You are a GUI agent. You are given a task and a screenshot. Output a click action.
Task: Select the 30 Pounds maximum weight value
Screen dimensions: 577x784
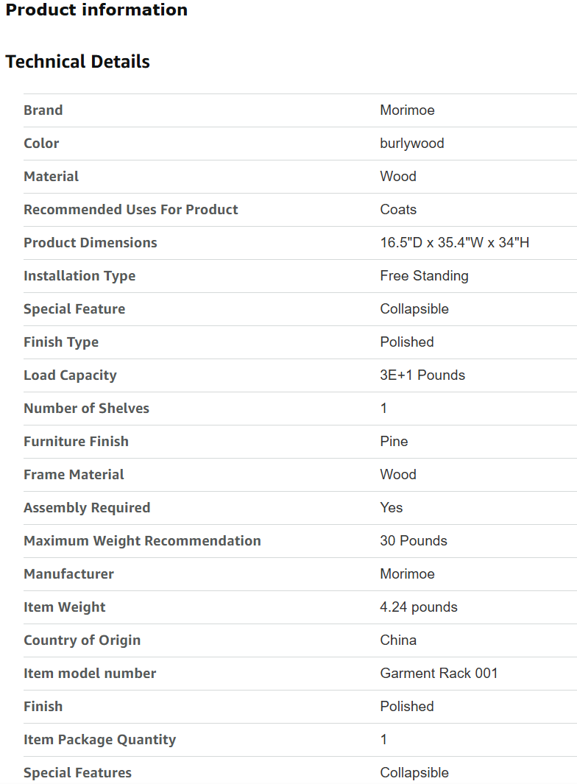(414, 540)
